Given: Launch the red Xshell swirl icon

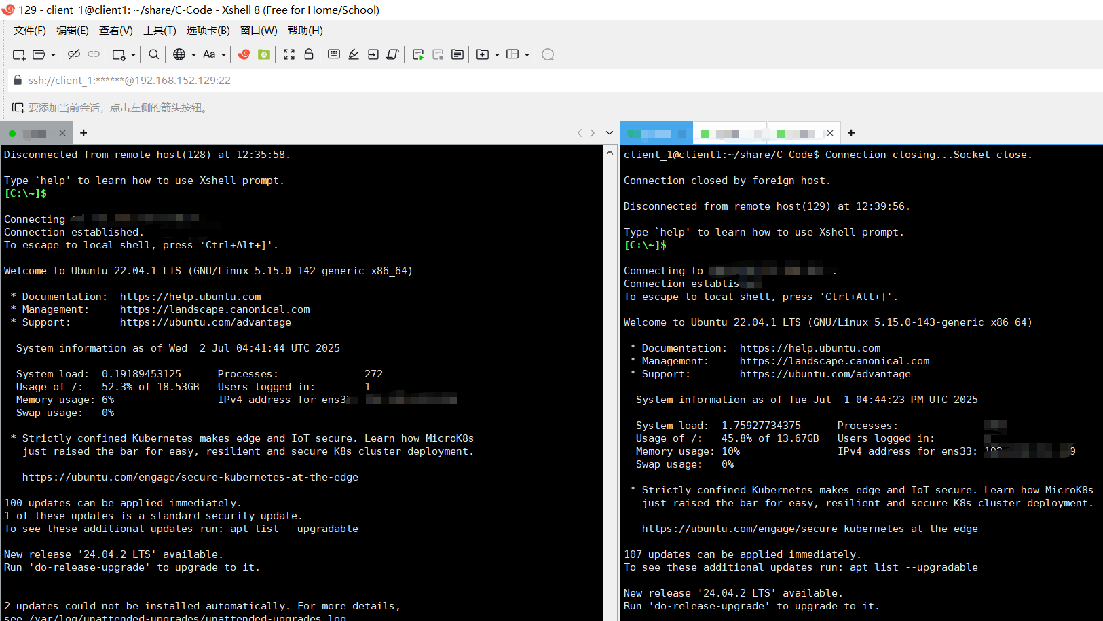Looking at the screenshot, I should pos(244,54).
